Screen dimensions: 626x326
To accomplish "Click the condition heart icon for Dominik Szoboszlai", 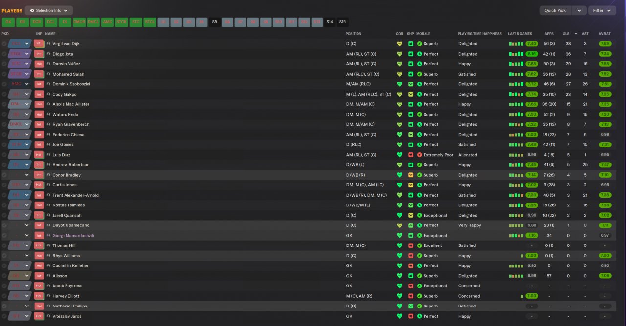I will click(399, 84).
